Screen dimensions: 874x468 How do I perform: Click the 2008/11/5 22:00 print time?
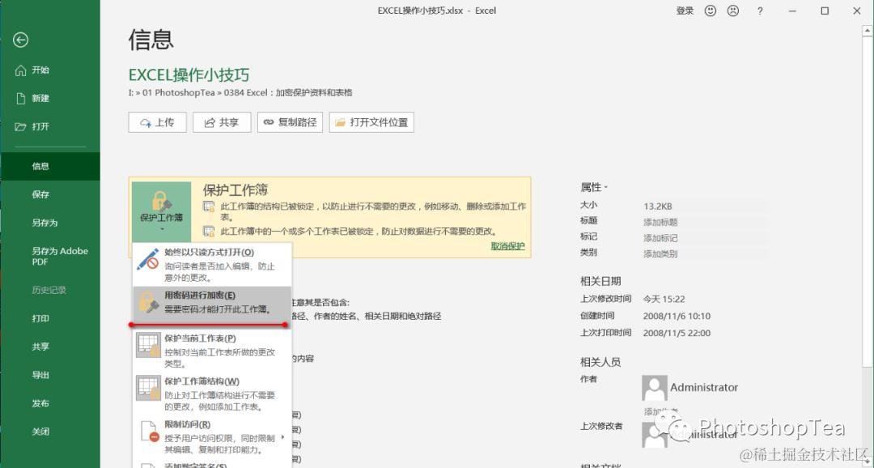[677, 333]
